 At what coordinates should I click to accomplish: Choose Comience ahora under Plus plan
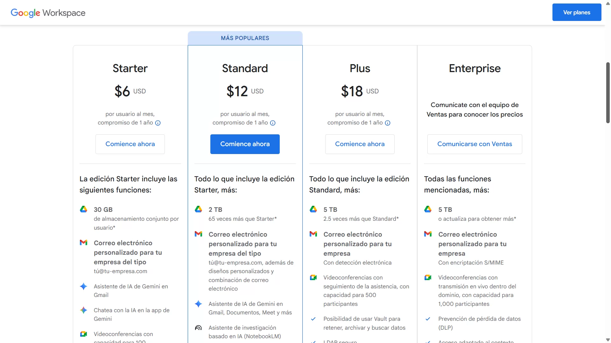tap(360, 144)
